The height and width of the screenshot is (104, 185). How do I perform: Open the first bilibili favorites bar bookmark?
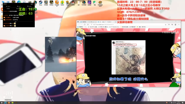point(82,27)
